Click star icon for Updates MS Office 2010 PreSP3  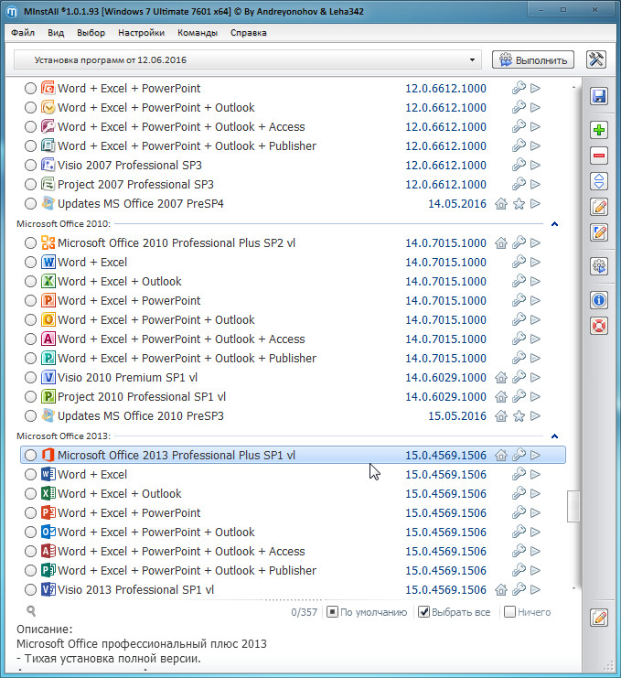tap(519, 416)
